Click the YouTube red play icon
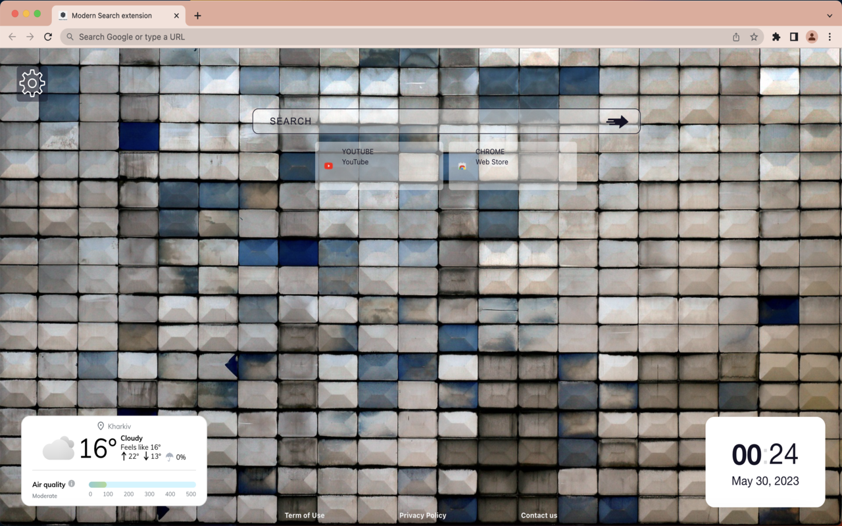842x526 pixels. [328, 166]
